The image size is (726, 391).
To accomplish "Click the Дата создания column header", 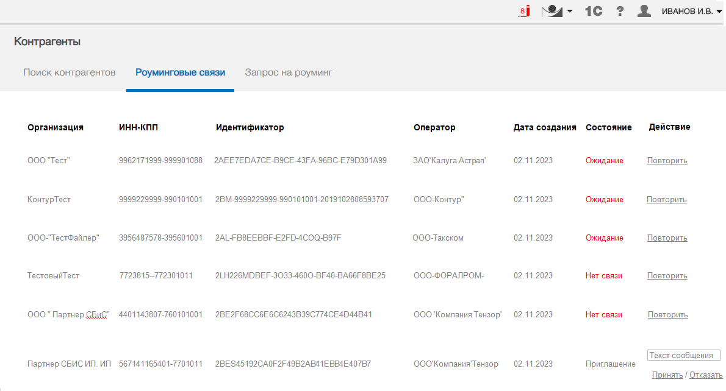I will pyautogui.click(x=545, y=127).
